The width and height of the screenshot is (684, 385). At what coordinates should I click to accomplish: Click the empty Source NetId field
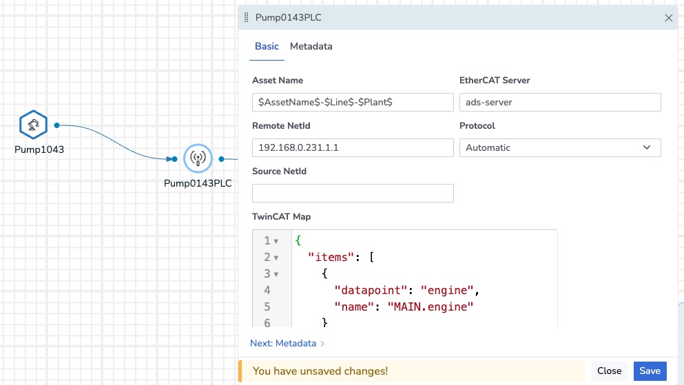[353, 193]
